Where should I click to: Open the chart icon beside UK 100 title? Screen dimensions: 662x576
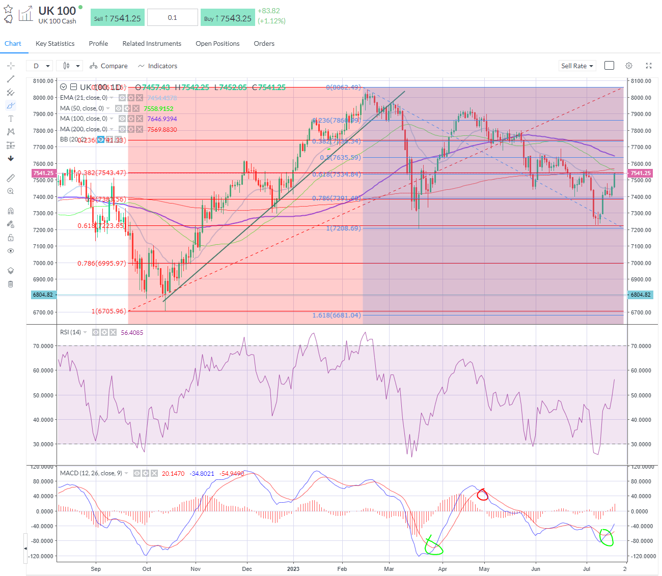click(x=25, y=14)
